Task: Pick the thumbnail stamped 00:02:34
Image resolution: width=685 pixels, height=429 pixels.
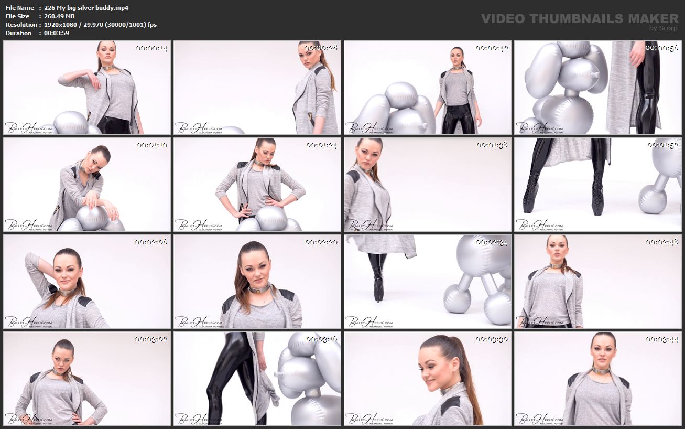Action: tap(428, 282)
